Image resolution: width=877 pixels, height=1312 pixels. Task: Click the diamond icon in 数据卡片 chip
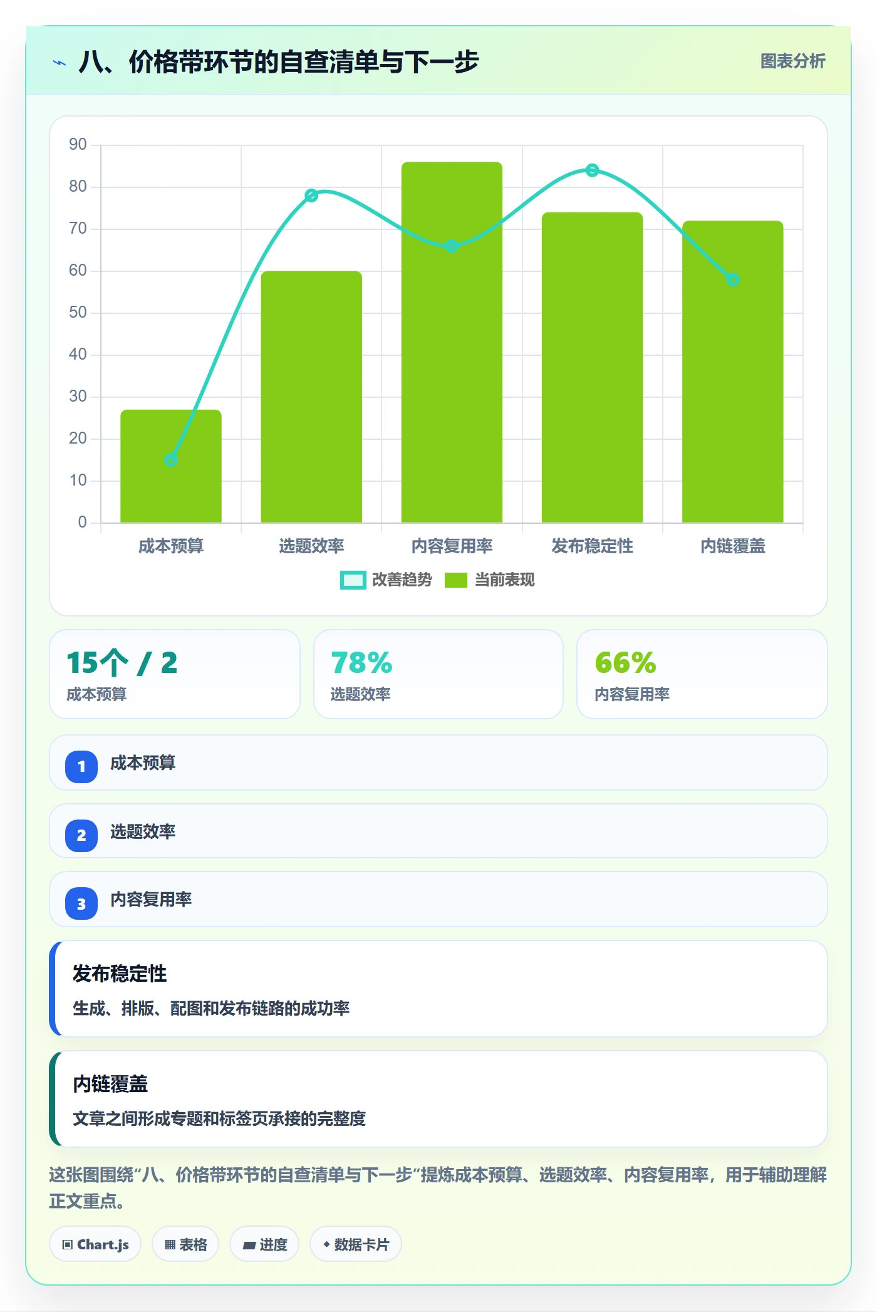pyautogui.click(x=326, y=1244)
